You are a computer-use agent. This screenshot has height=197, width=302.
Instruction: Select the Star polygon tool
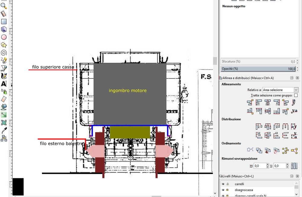(4, 45)
